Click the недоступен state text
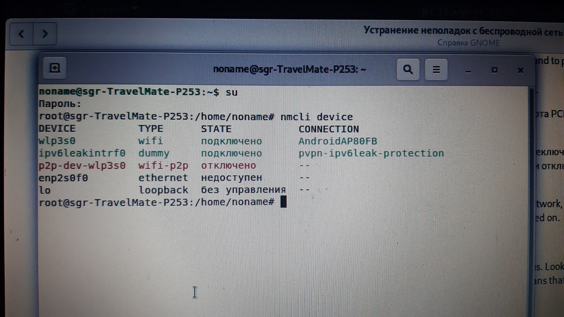 click(232, 178)
